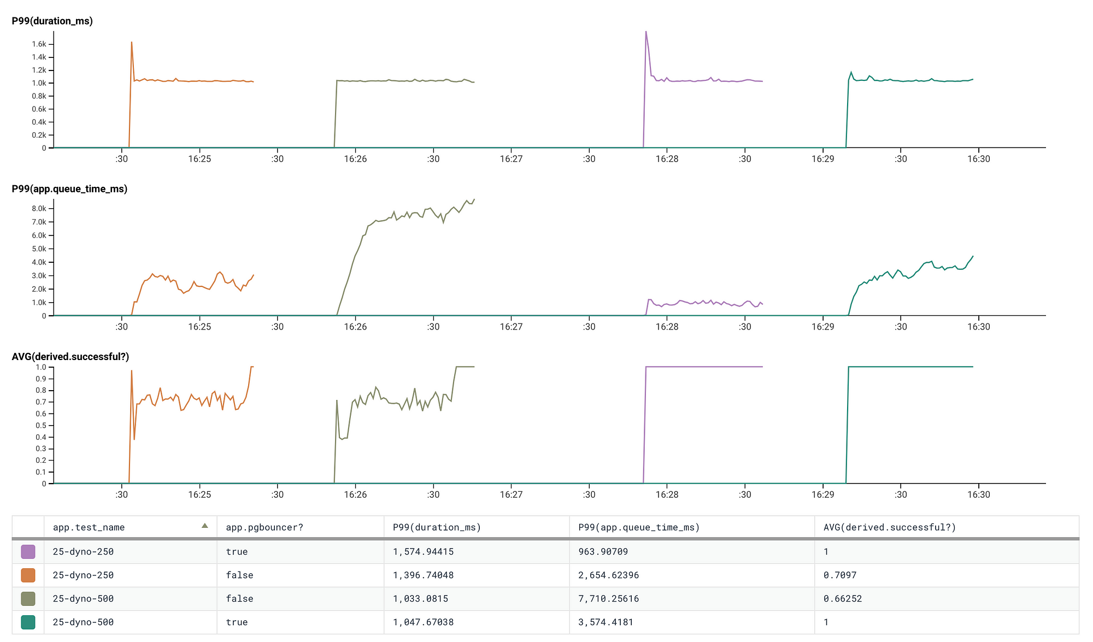This screenshot has width=1093, height=642.
Task: Click success average 1 in the teal row
Action: tap(826, 622)
